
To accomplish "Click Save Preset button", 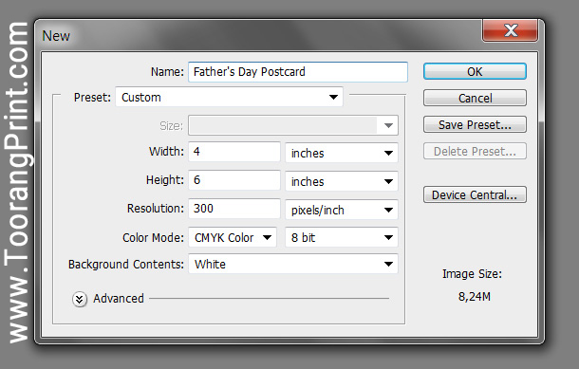I will point(475,124).
